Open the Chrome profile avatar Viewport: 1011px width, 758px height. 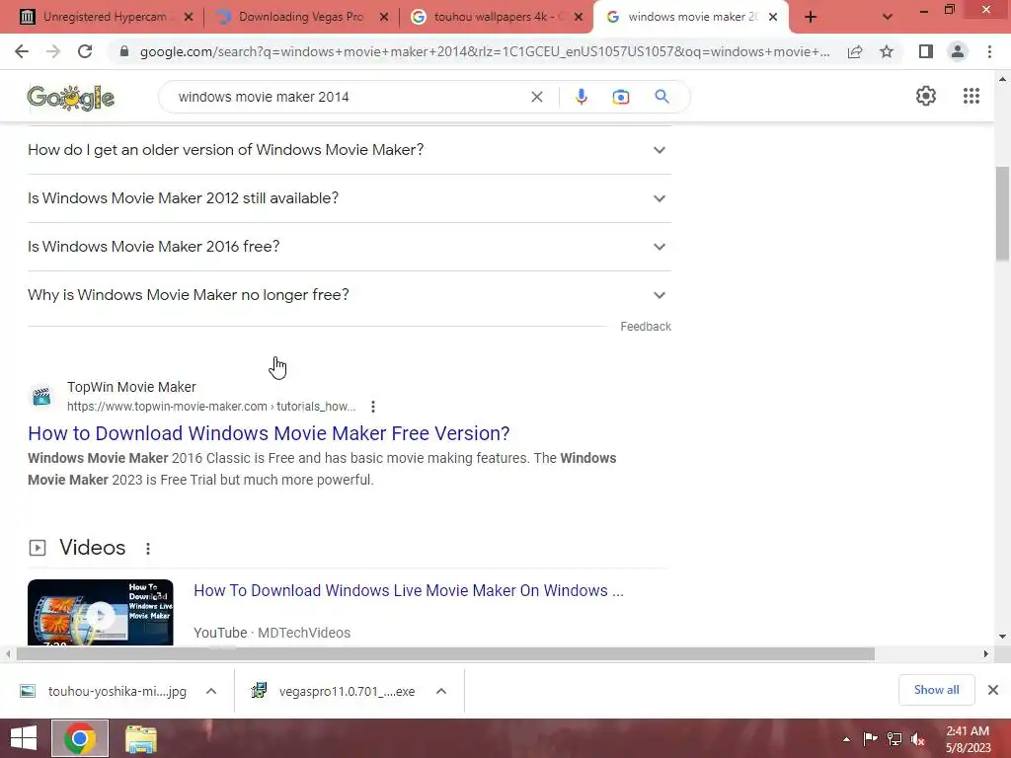pyautogui.click(x=958, y=51)
